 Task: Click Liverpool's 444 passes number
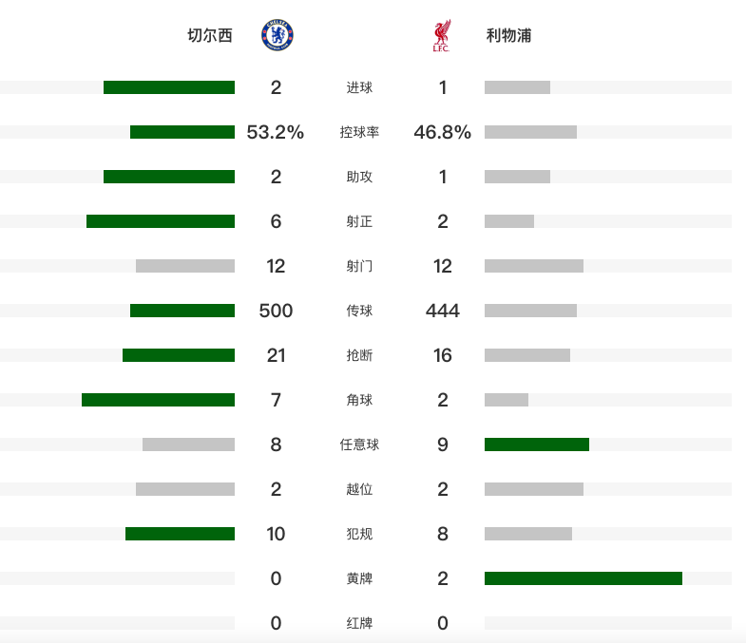point(443,311)
